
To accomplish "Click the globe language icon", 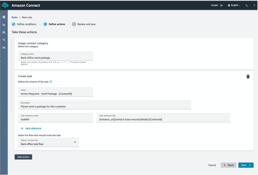I will coord(229,5).
